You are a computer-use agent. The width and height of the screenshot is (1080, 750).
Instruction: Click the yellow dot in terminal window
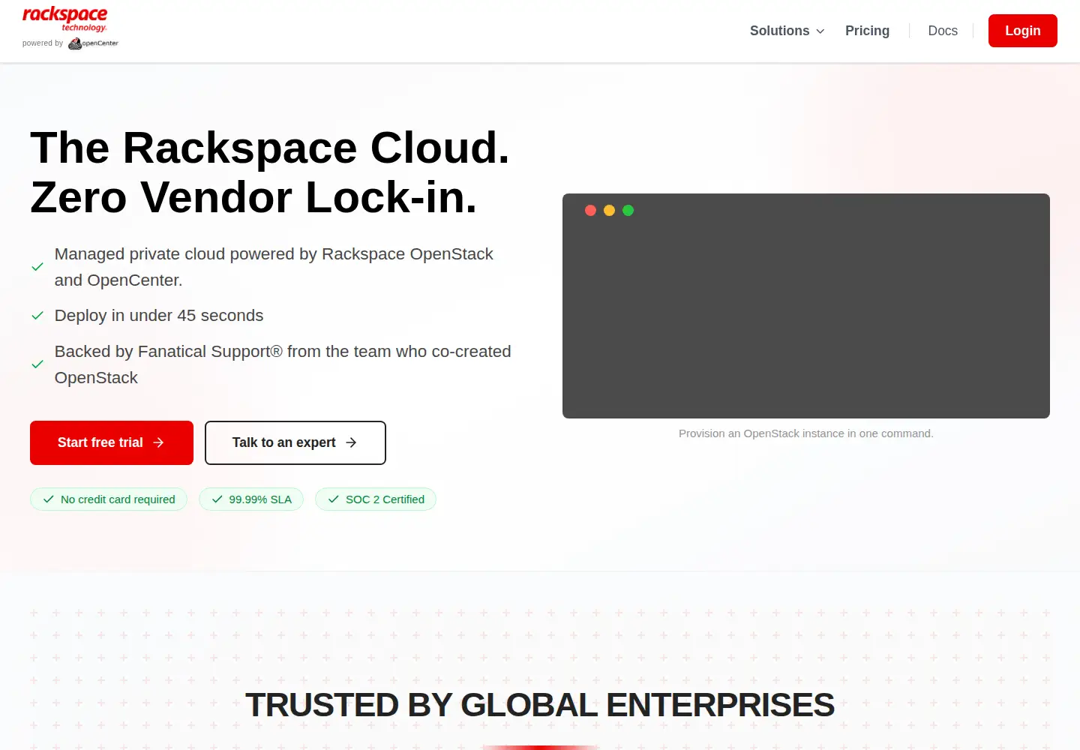pos(609,211)
